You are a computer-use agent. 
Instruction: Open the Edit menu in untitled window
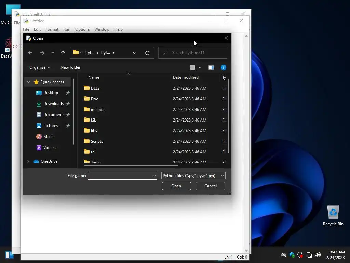click(x=37, y=29)
